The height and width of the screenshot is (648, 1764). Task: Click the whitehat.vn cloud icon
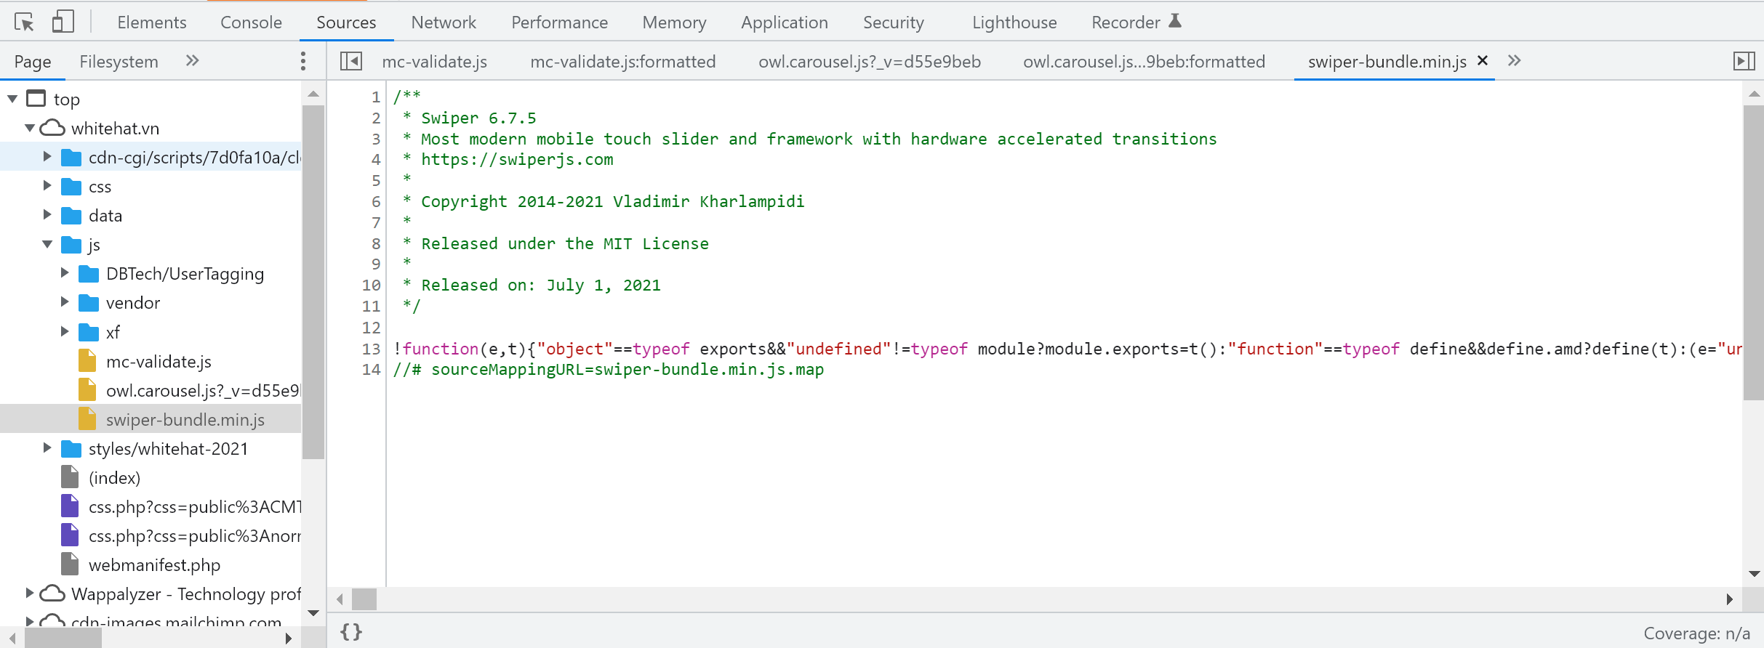click(x=52, y=128)
